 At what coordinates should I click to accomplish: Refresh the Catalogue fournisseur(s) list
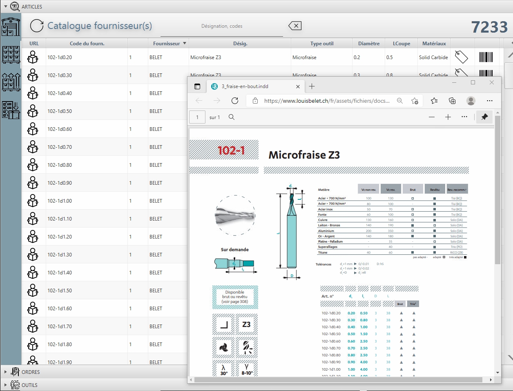[37, 26]
